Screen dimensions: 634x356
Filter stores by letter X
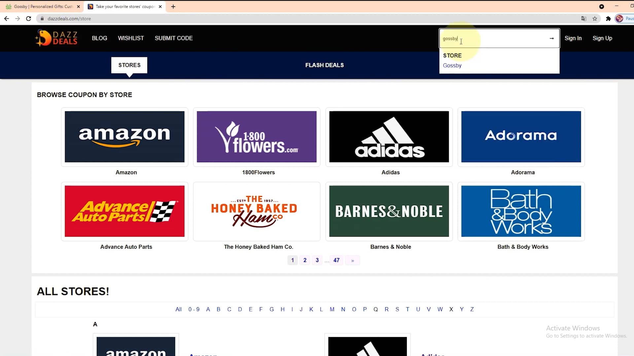[x=451, y=310]
